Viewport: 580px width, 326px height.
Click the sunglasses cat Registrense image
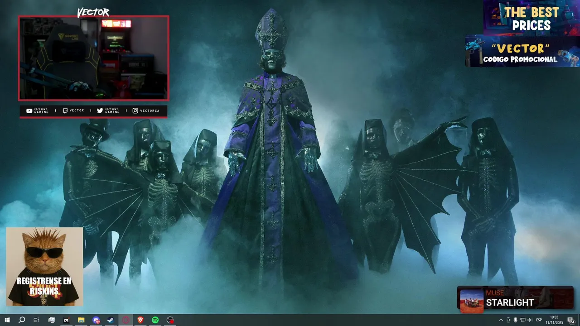click(44, 267)
